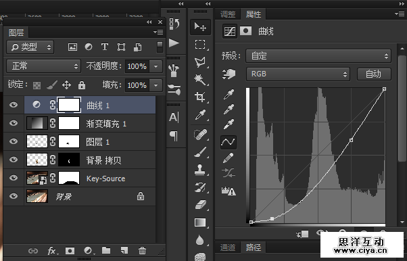This screenshot has height=261, width=407.
Task: Select the Brush tool
Action: pos(200,152)
